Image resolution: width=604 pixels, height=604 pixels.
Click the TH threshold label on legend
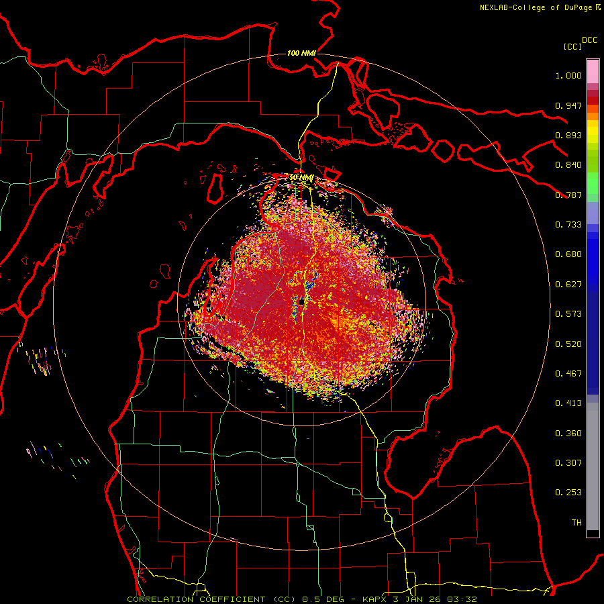tap(576, 523)
